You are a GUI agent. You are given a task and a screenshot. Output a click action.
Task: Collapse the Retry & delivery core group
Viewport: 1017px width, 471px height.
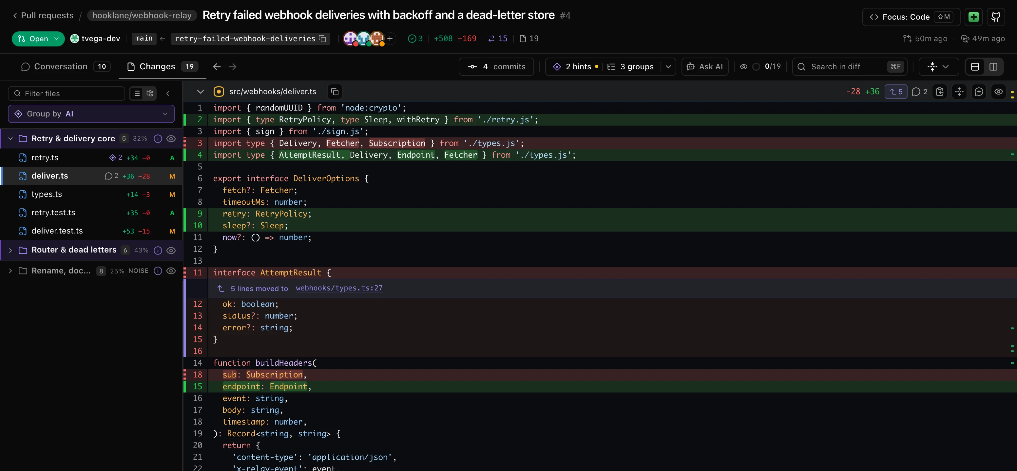click(x=11, y=139)
